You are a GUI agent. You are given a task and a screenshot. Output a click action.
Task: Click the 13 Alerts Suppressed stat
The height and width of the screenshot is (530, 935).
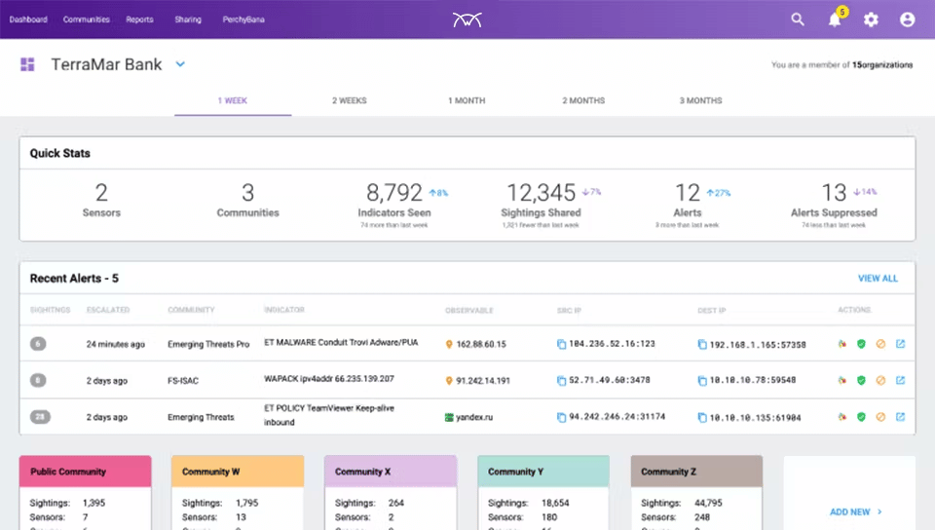[x=835, y=205]
